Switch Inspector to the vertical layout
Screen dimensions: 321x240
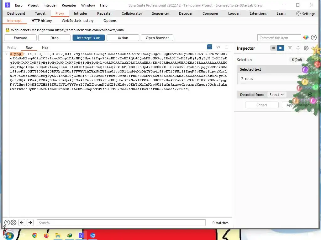point(273,48)
